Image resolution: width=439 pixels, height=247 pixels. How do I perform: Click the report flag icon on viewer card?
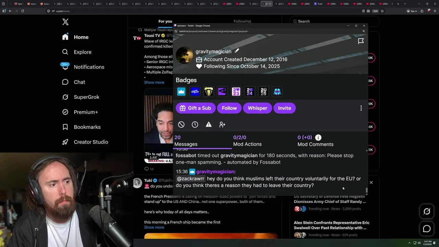coord(361,41)
